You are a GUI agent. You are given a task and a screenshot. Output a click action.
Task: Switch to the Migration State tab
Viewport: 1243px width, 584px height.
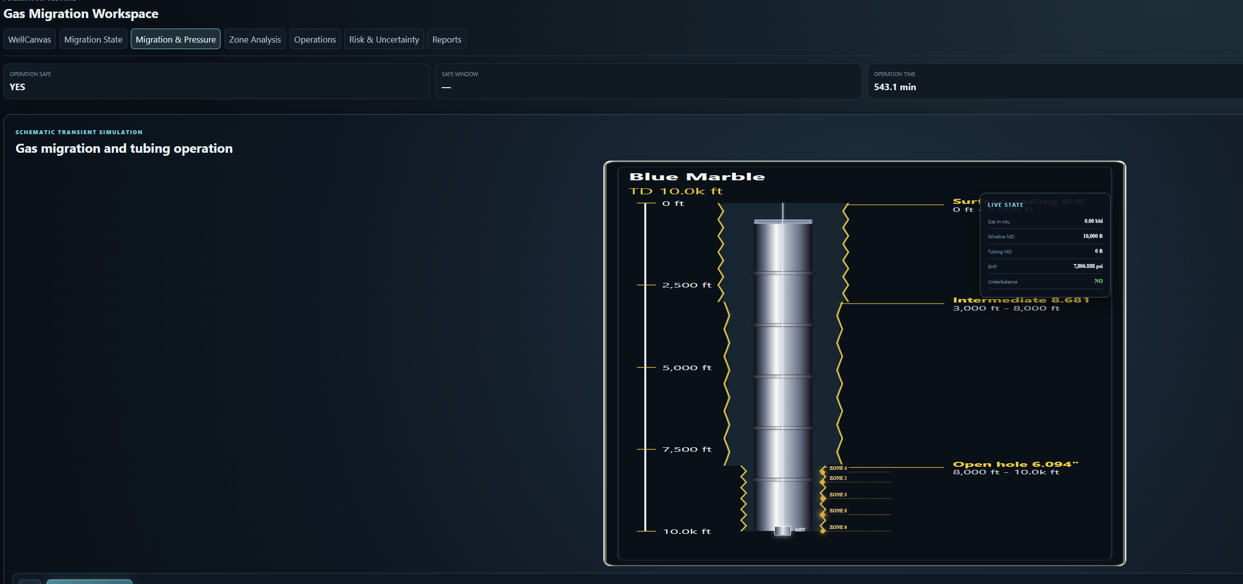tap(93, 40)
